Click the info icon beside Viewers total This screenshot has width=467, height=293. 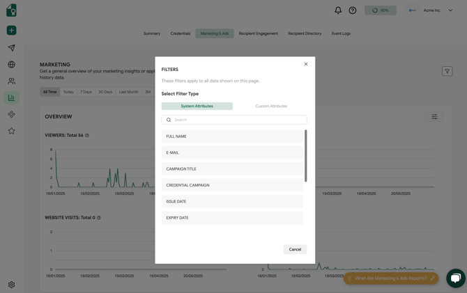click(87, 135)
